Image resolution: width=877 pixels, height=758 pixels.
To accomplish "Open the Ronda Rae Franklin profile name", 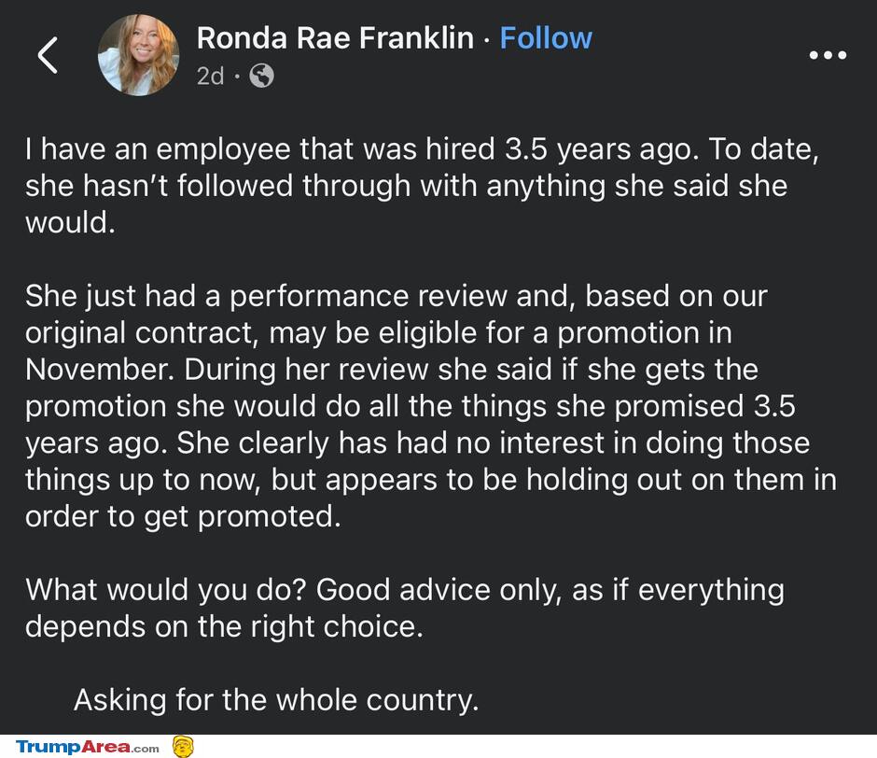I will [x=335, y=38].
